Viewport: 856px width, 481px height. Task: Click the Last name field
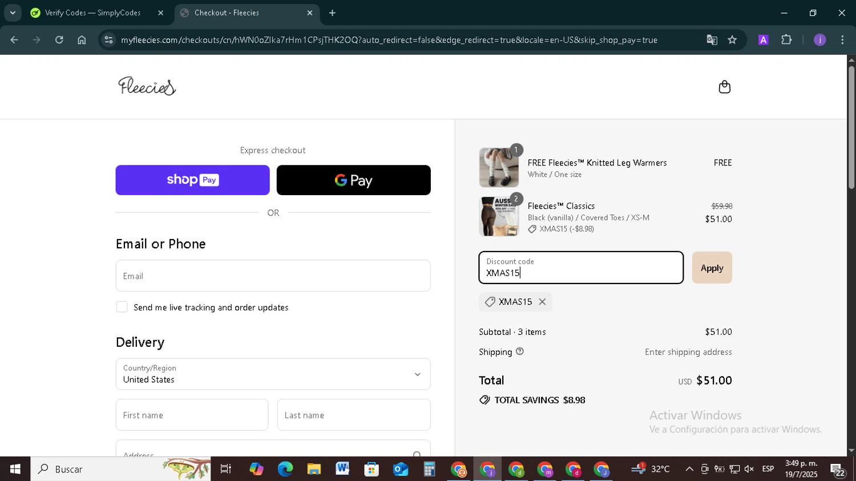pos(354,415)
